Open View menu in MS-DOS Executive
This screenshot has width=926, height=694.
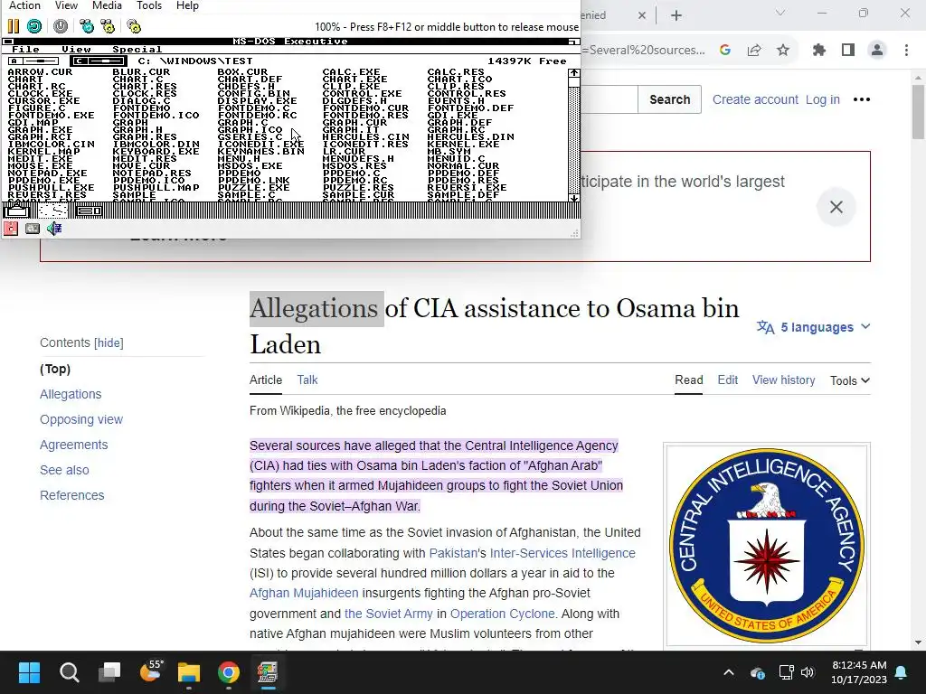(x=76, y=50)
